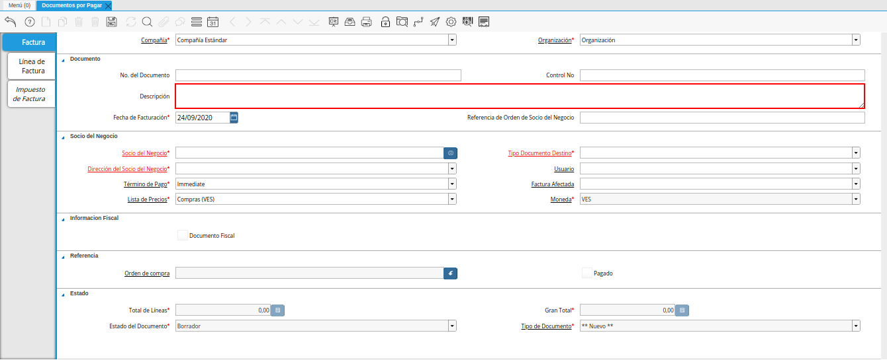Enable the Documento Fiscal checkbox
Viewport: 887px width, 360px height.
(x=183, y=235)
